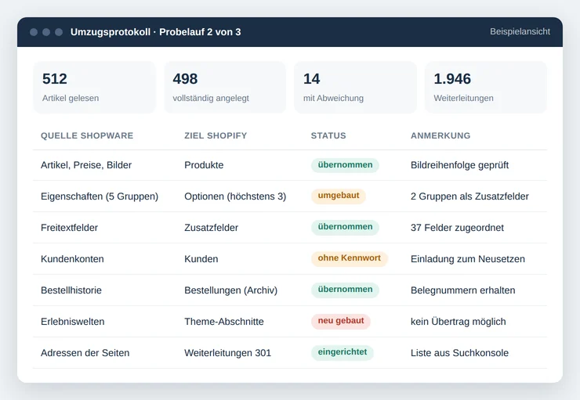The width and height of the screenshot is (580, 400).
Task: Open the 14 mit Abweichung card
Action: click(x=356, y=88)
